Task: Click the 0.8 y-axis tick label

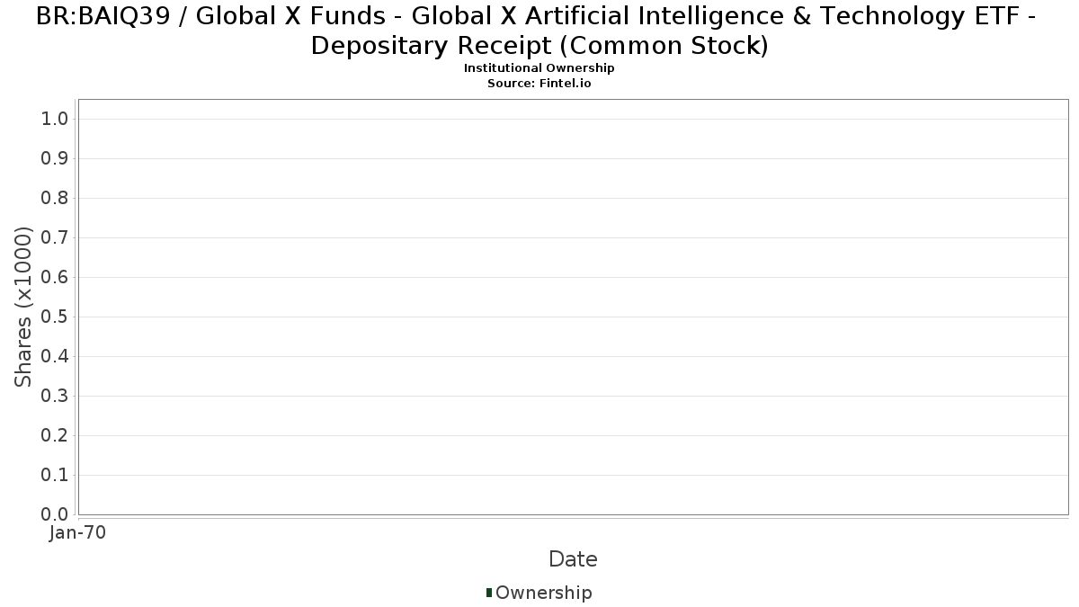Action: [x=56, y=199]
